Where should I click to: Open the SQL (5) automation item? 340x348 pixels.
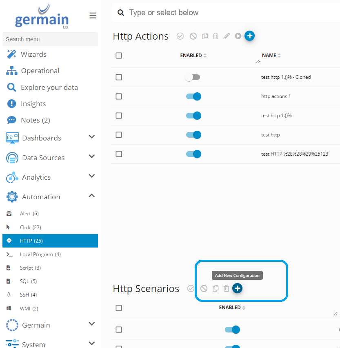tap(28, 281)
